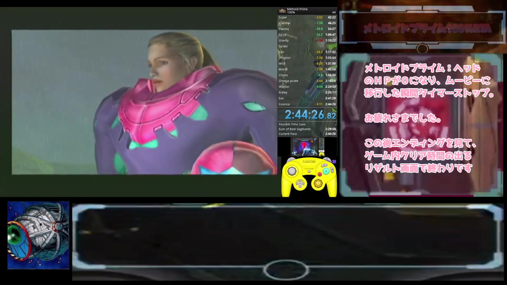Click the Sum of Best Segments row
Screen dimensions: 507x285
[x=307, y=129]
